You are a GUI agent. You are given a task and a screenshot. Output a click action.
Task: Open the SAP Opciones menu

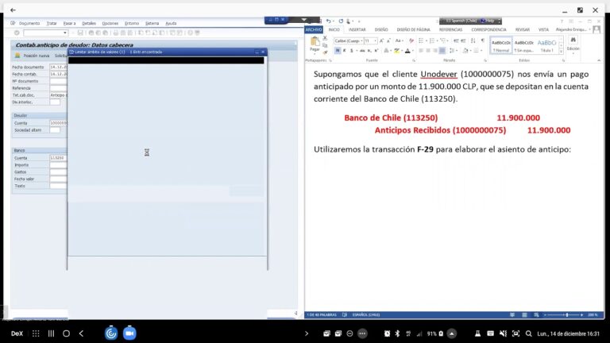110,23
